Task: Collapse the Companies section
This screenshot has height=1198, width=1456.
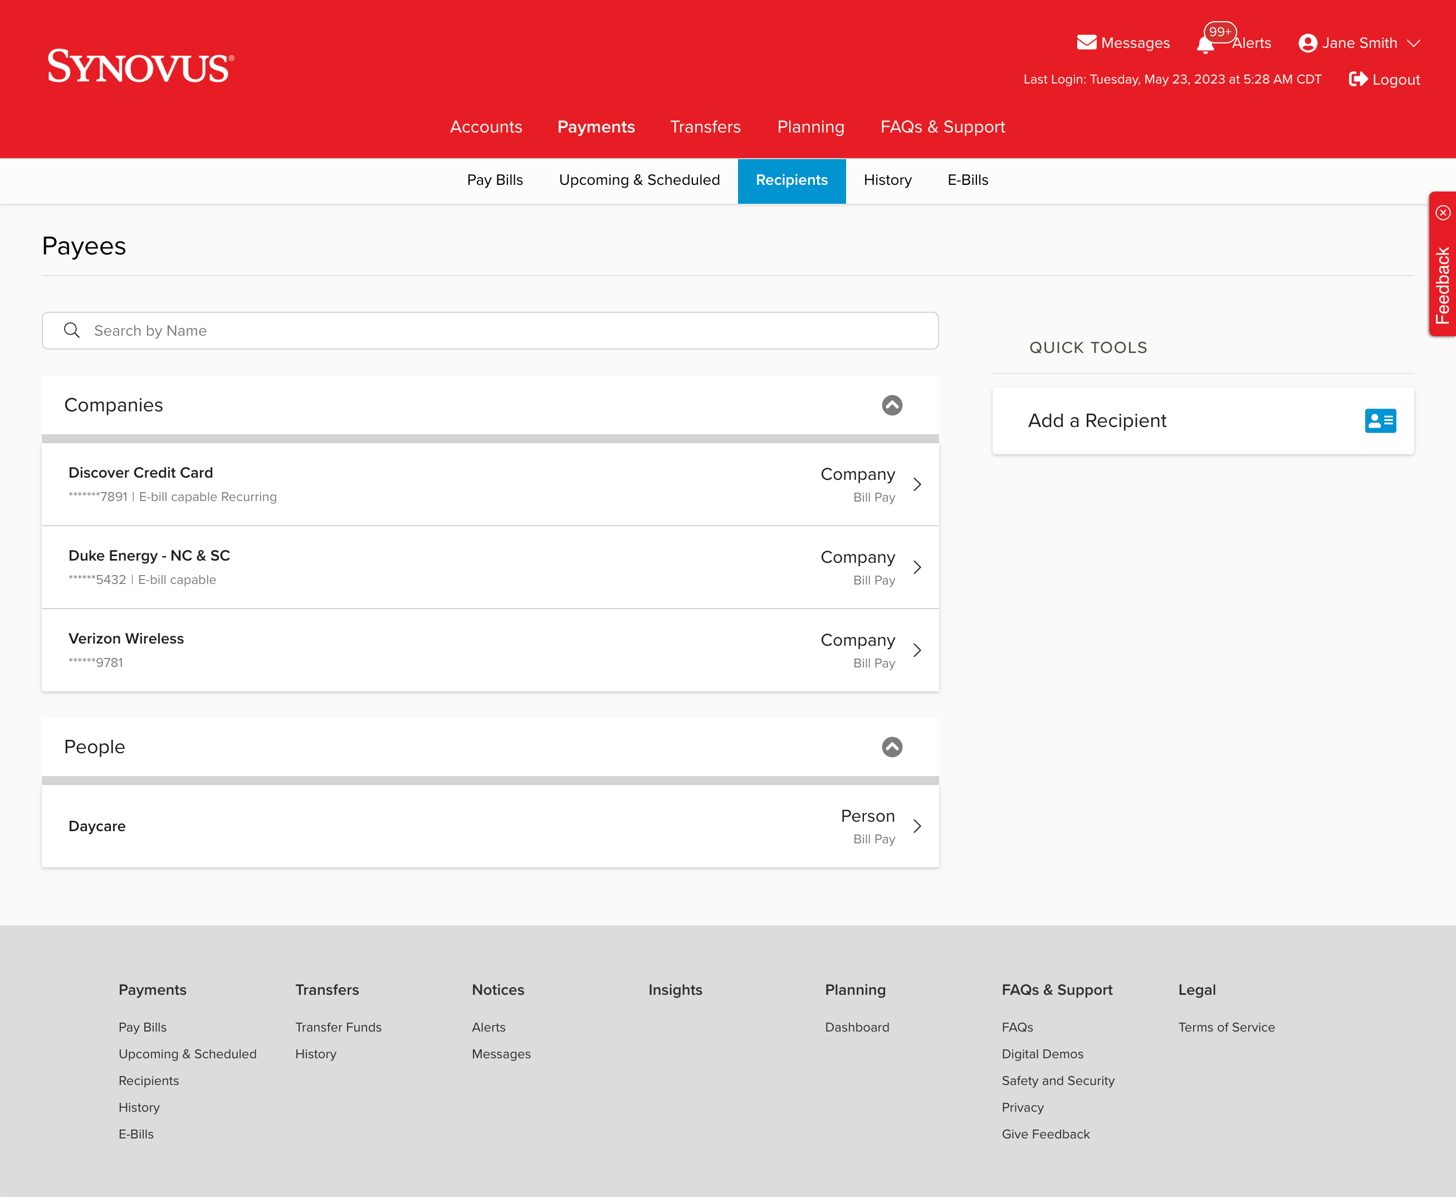Action: pyautogui.click(x=892, y=405)
